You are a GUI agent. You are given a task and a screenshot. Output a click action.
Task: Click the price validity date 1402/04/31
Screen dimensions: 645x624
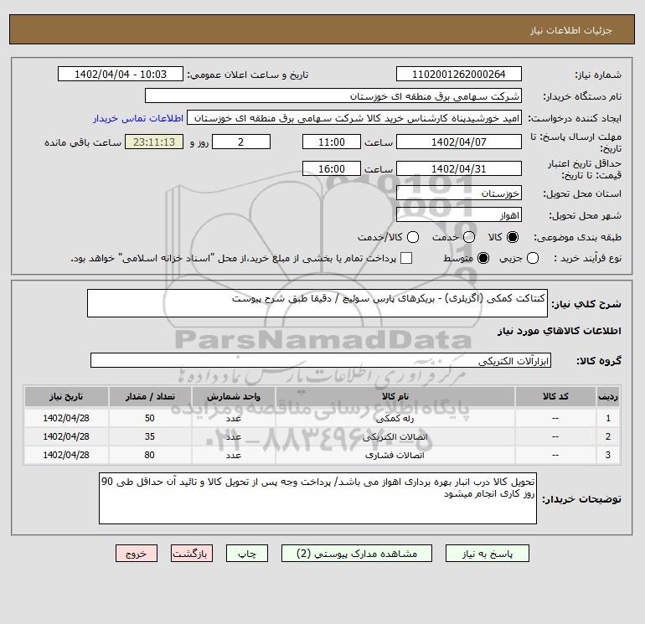tap(459, 168)
